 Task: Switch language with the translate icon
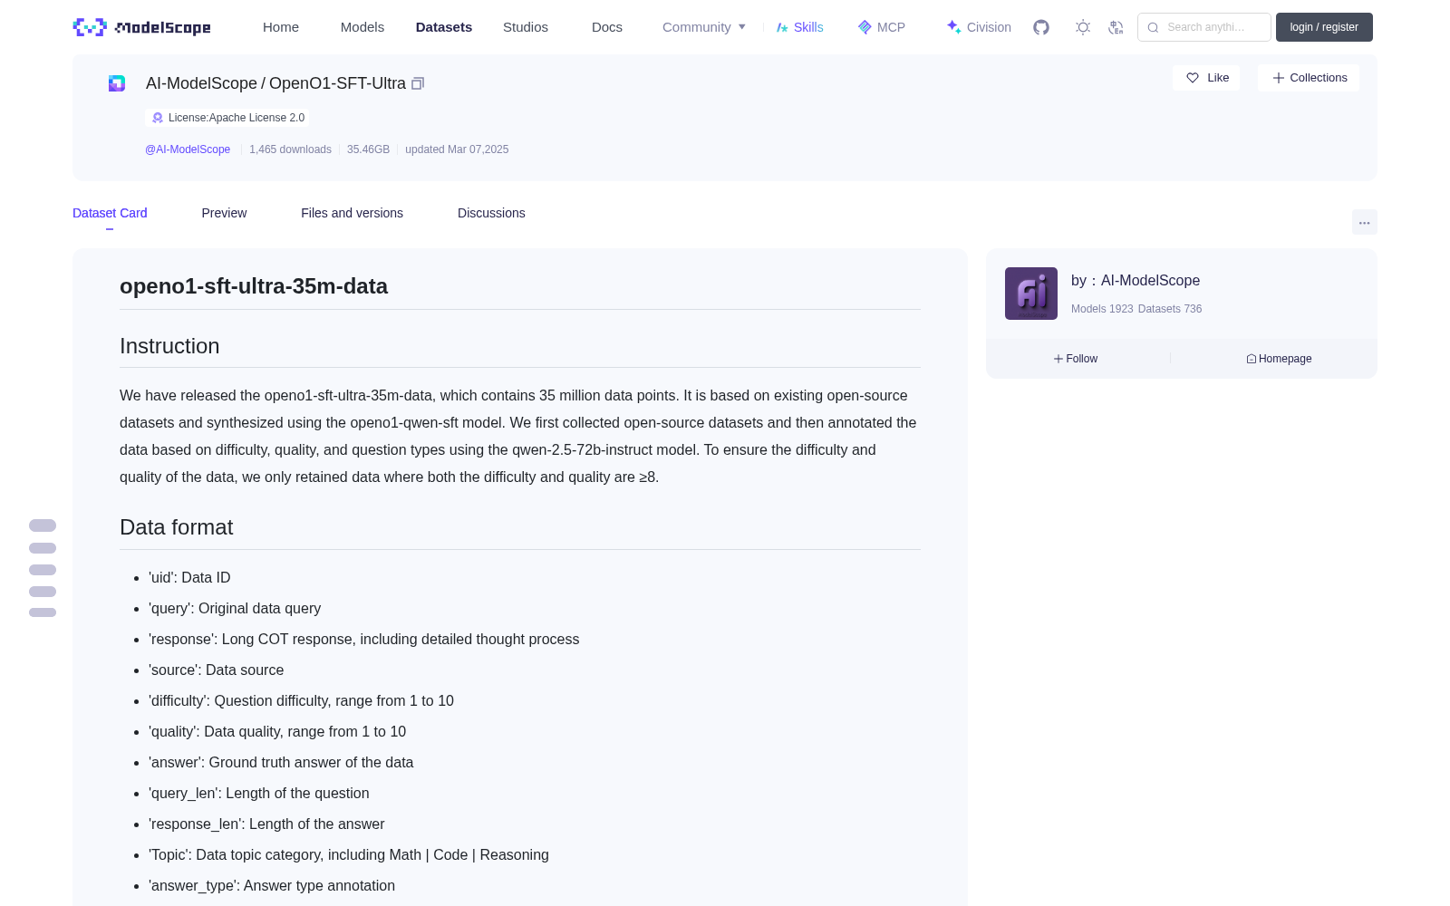coord(1116,27)
